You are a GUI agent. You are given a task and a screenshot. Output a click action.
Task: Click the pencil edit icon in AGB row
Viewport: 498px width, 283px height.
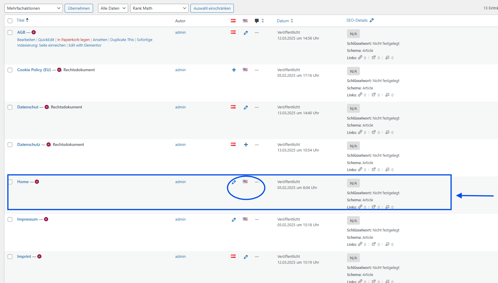point(246,33)
